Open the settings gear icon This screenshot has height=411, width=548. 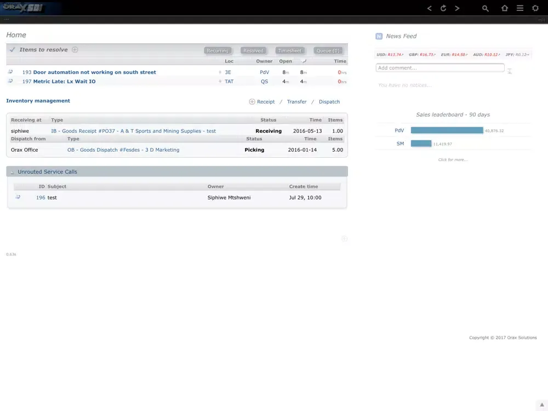[535, 8]
